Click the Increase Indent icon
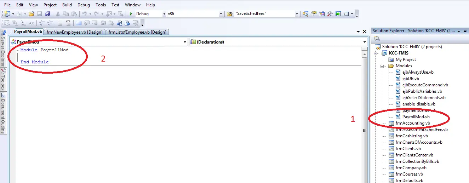The width and height of the screenshot is (469, 183). (50, 23)
